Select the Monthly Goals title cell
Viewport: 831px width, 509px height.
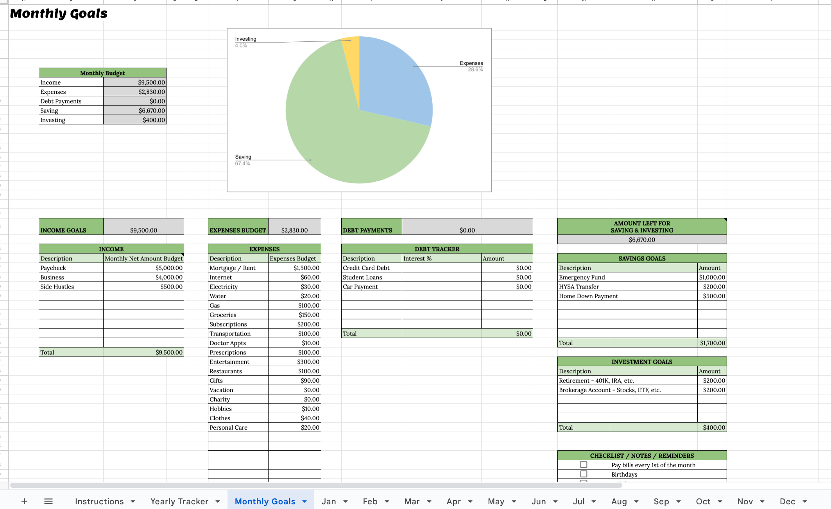tap(59, 13)
